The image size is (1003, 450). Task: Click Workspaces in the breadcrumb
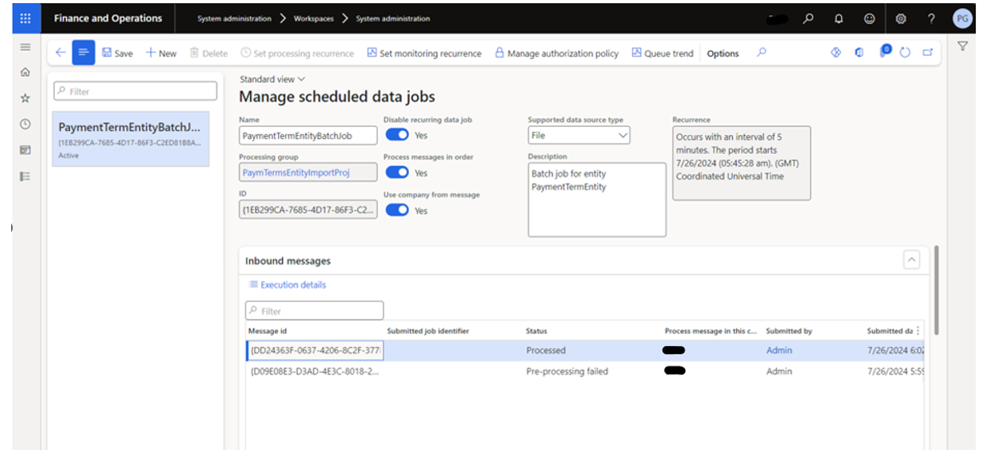point(313,18)
